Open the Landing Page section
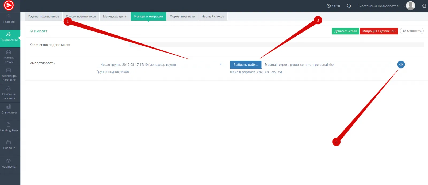 coord(9,127)
